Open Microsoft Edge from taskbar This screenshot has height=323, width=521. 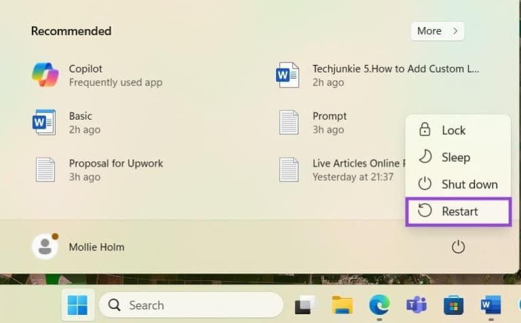pos(379,305)
